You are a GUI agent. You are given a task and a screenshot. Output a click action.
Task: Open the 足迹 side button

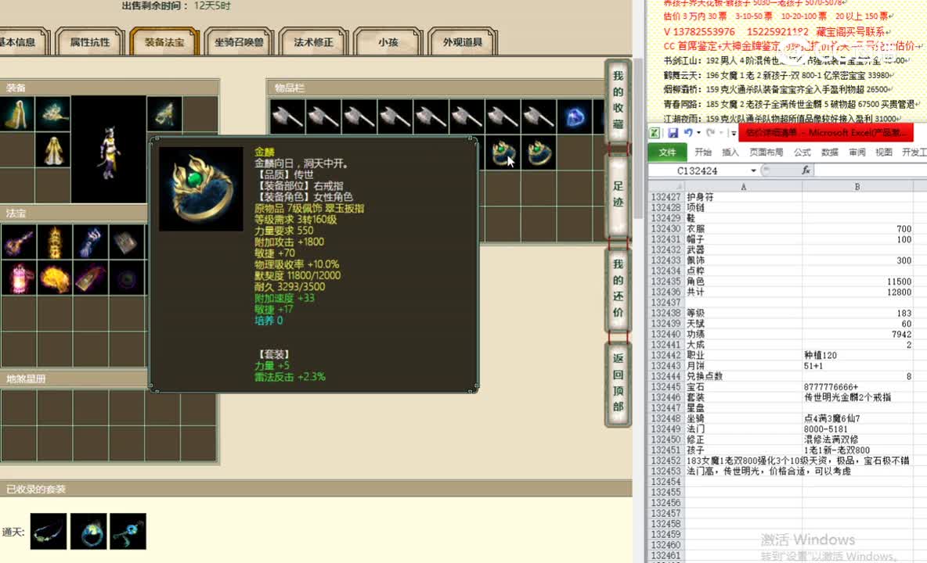click(618, 195)
